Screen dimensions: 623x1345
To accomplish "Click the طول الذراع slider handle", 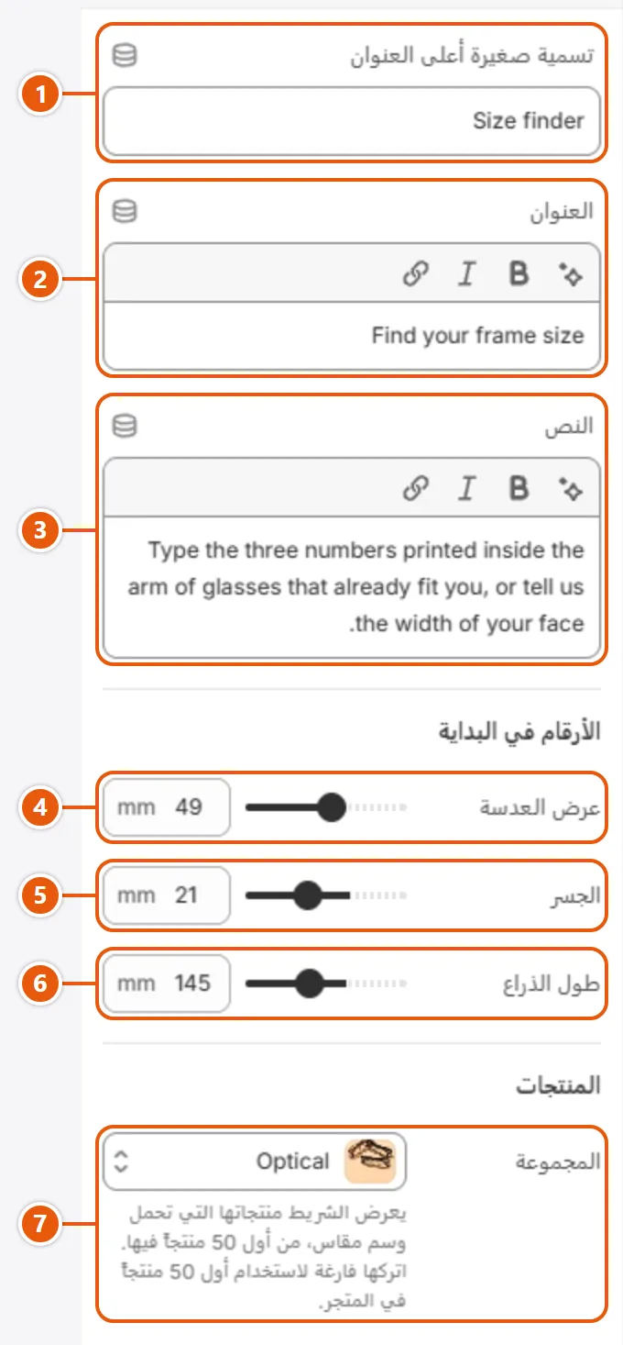I will [311, 984].
